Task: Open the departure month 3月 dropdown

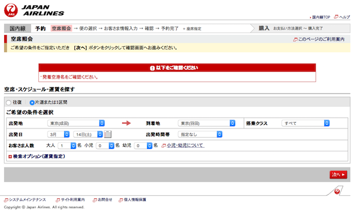Action: click(x=58, y=135)
